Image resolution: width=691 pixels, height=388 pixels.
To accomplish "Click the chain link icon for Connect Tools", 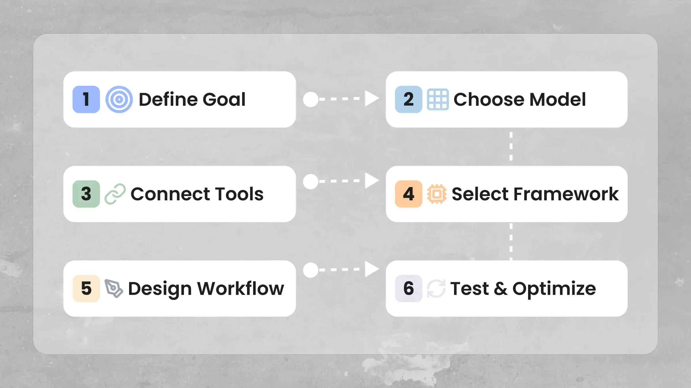I will point(115,194).
